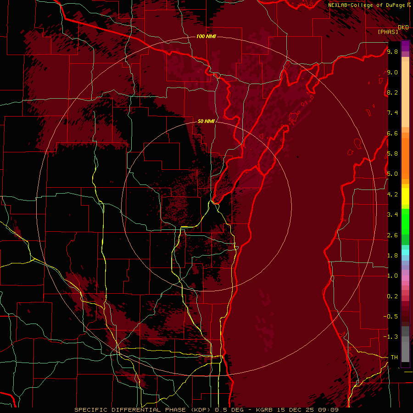Pick the pink color bar segment

point(405,278)
